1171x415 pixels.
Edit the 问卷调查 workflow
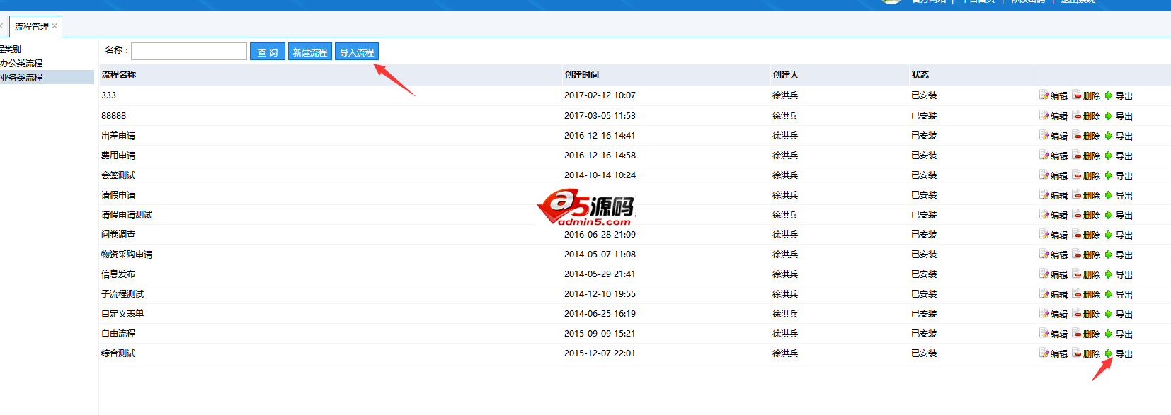(x=1053, y=235)
